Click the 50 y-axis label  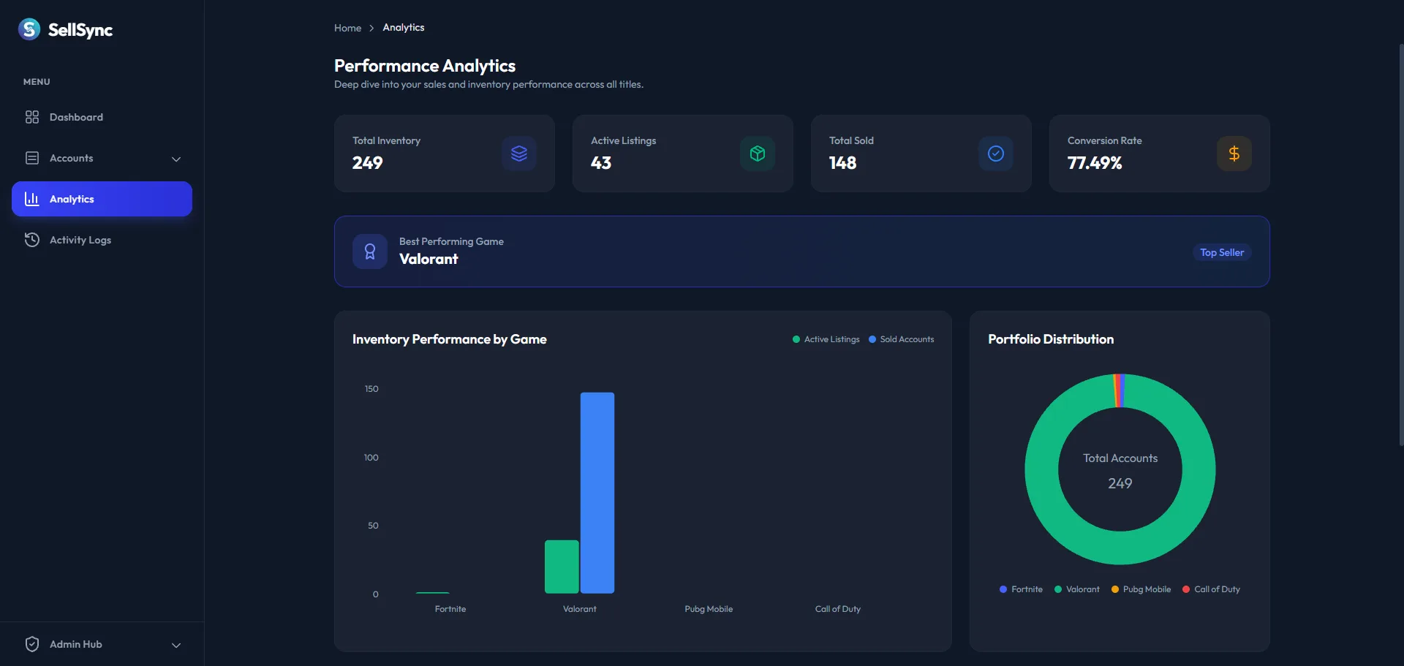coord(373,526)
